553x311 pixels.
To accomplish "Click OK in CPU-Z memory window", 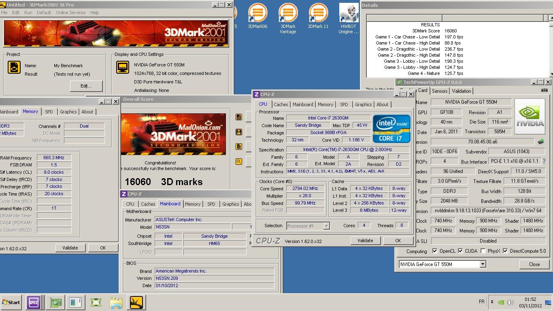I will coord(103,248).
